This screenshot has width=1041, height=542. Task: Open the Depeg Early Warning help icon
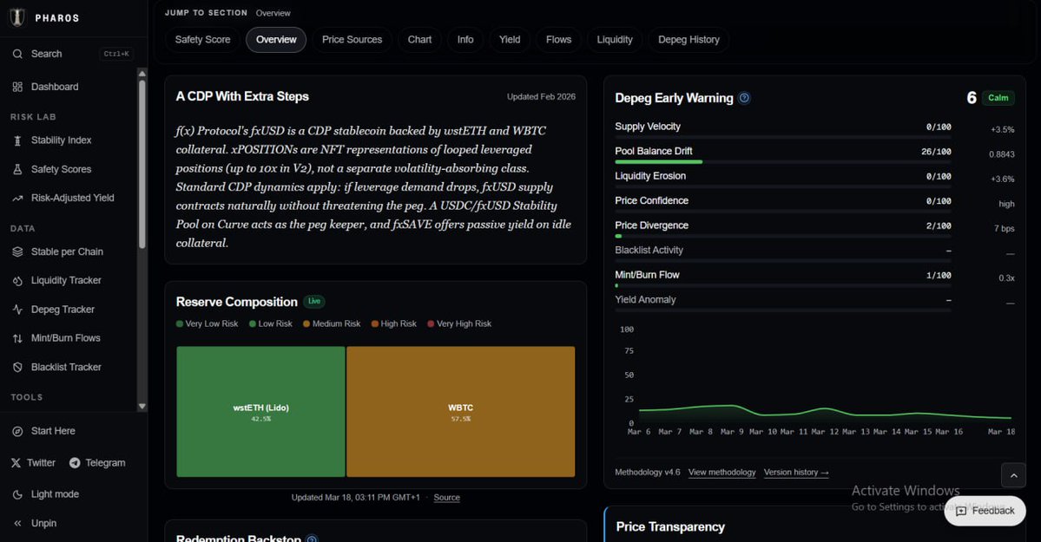[745, 98]
